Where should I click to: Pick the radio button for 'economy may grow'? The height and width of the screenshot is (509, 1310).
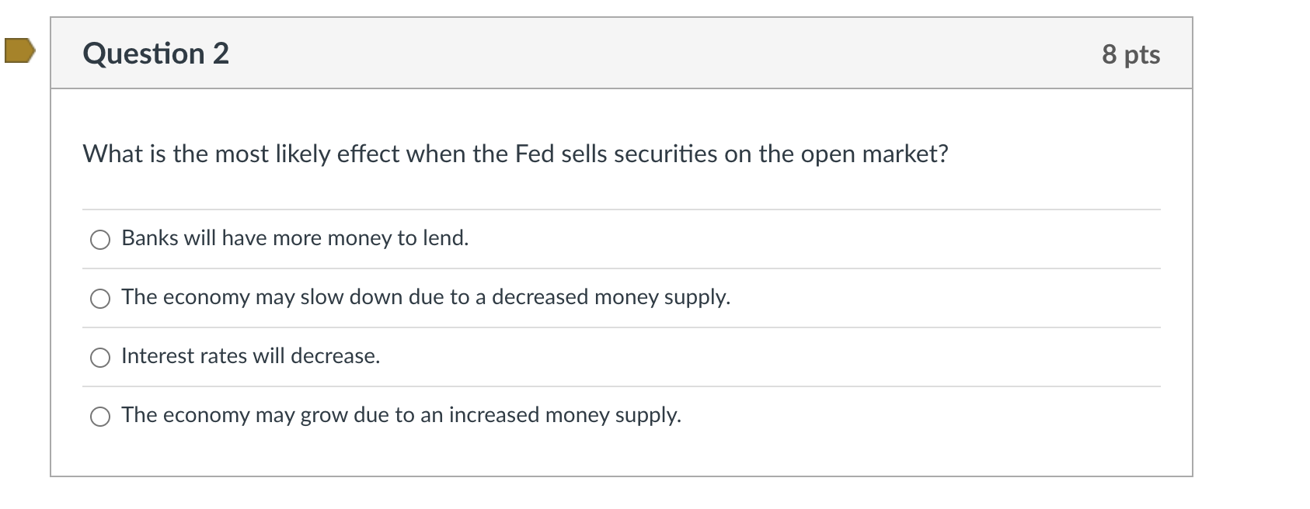100,417
